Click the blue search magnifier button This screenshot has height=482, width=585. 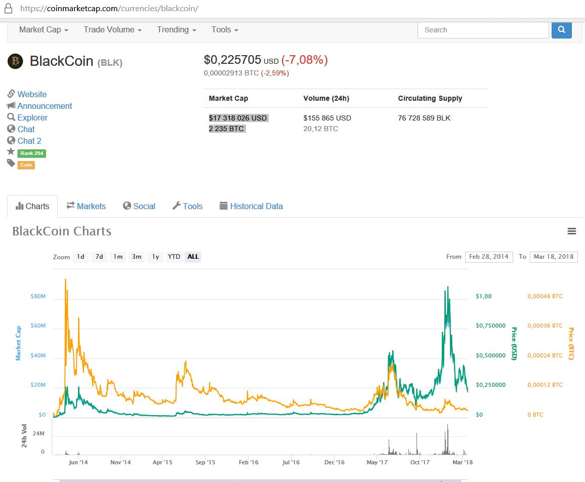pyautogui.click(x=561, y=30)
